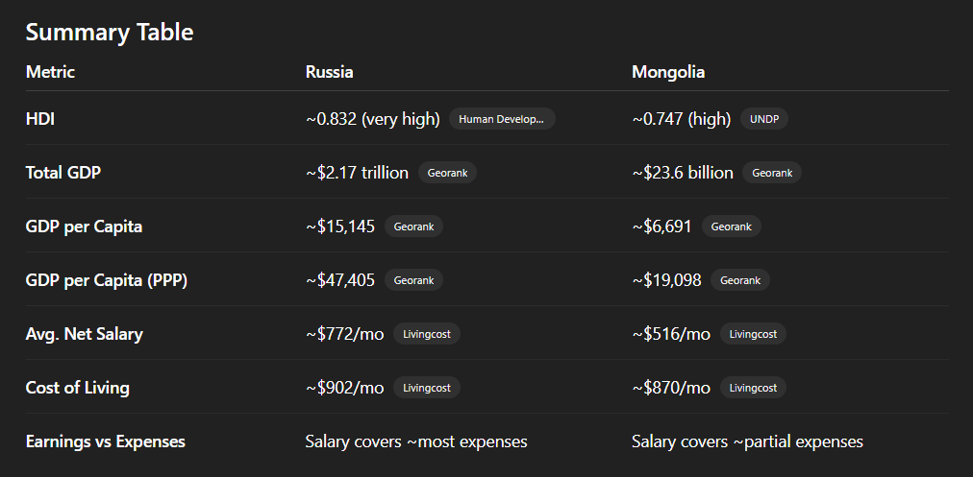This screenshot has width=973, height=477.
Task: Click the ~$47,405 value
Action: point(340,280)
